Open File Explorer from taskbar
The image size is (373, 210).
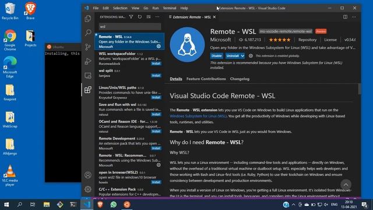[47, 205]
